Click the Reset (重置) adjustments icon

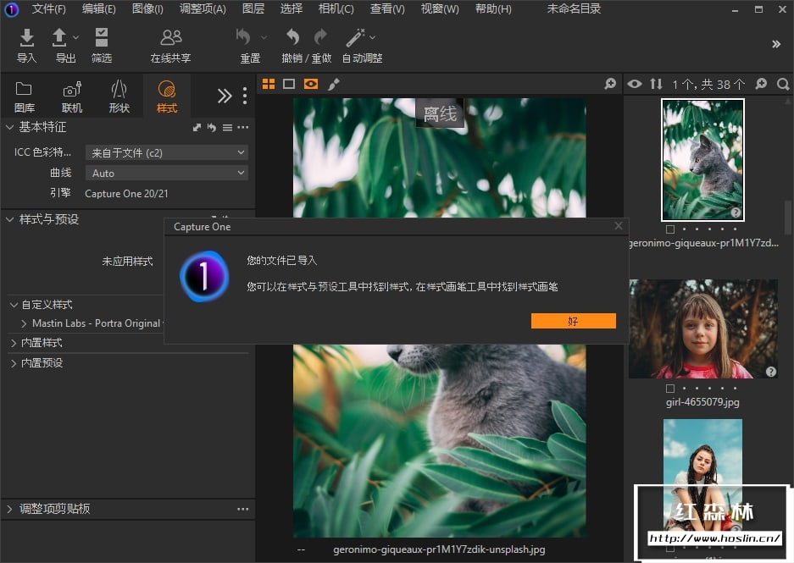(244, 38)
